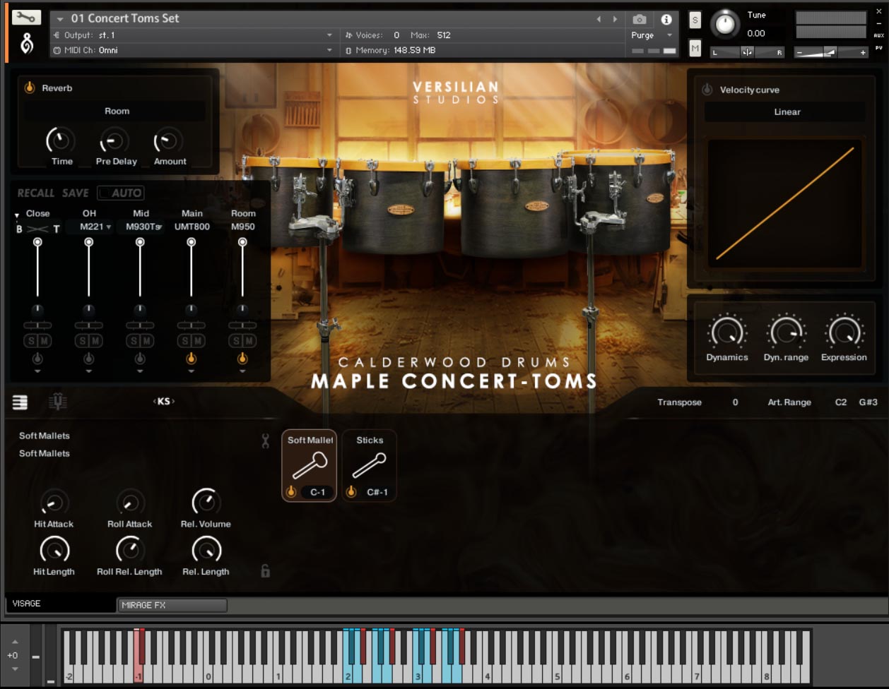Open the Output st.1 dropdown
Image resolution: width=889 pixels, height=689 pixels.
pos(193,35)
